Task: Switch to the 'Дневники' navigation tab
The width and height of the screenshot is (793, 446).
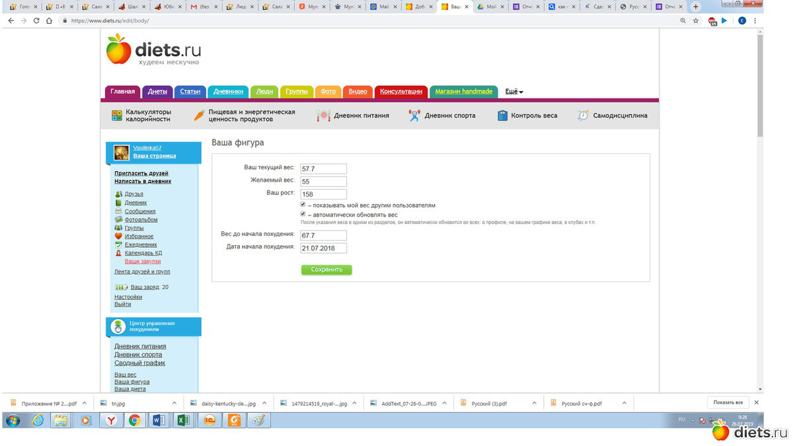Action: click(x=229, y=92)
